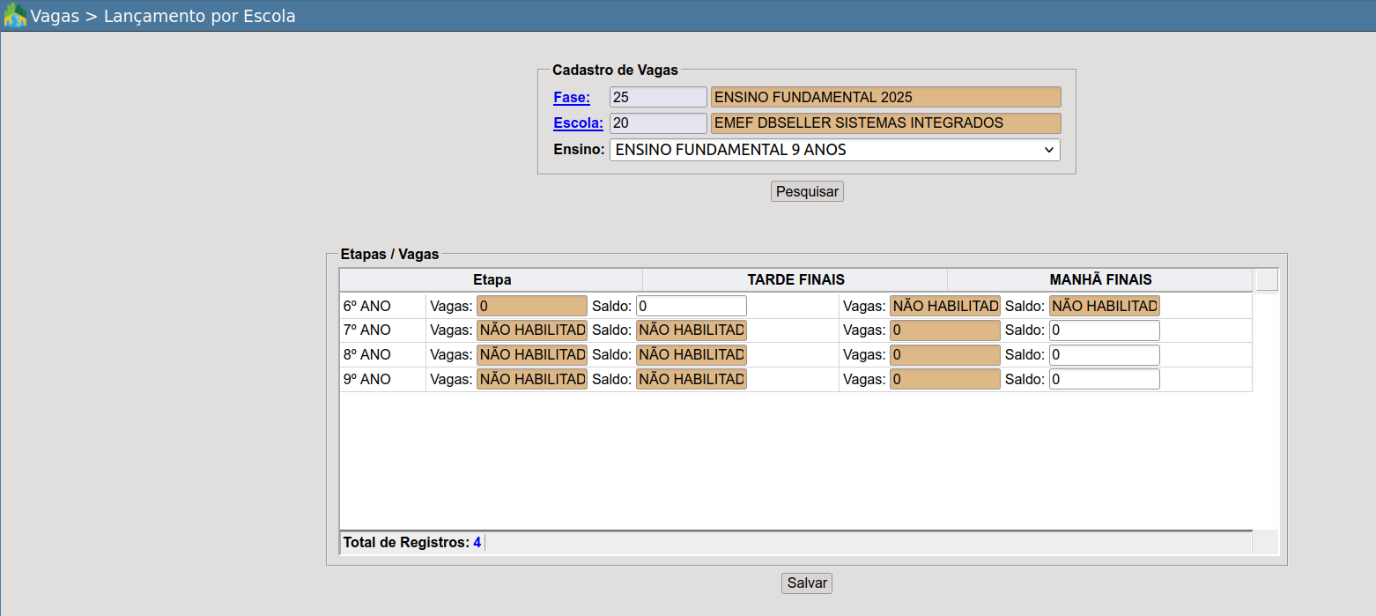Select the 7º ANO row label
Viewport: 1376px width, 616px height.
pos(367,330)
